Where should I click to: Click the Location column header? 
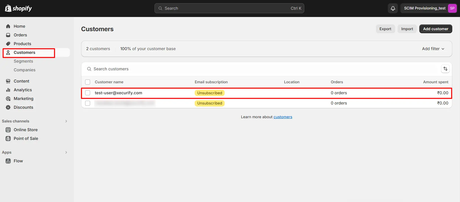pos(292,82)
